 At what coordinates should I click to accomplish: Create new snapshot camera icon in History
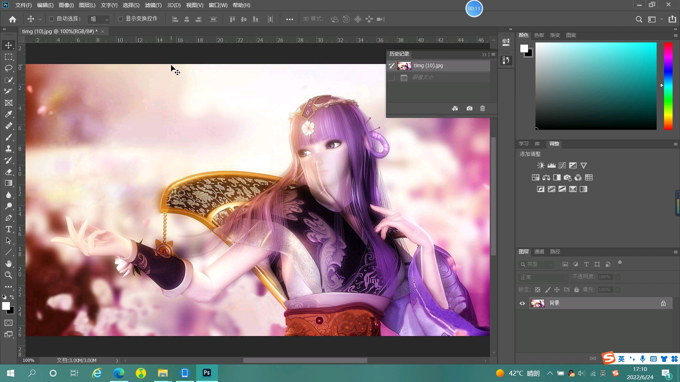click(469, 108)
